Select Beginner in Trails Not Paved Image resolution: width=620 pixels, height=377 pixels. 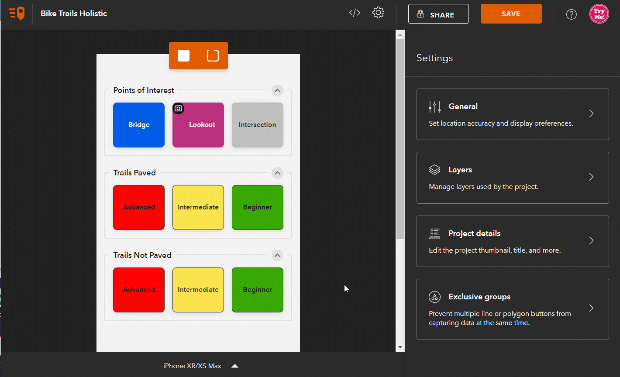258,290
